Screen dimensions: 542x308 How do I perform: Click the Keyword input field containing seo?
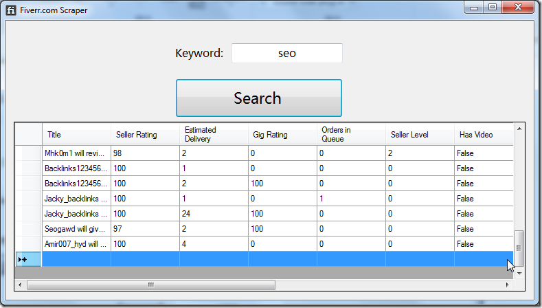pos(287,54)
